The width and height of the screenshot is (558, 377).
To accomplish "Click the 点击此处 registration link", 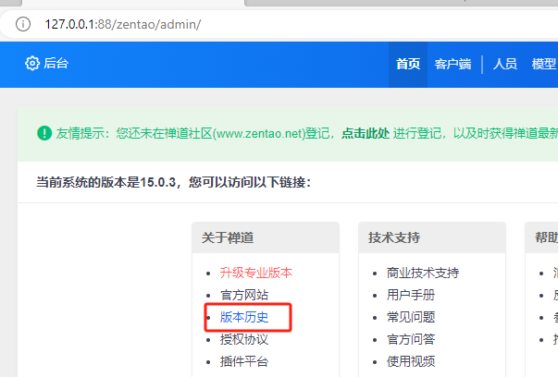I will 366,133.
